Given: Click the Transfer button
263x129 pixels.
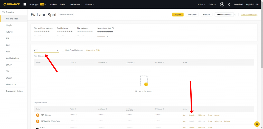Looking at the screenshot, I should pyautogui.click(x=206, y=15).
